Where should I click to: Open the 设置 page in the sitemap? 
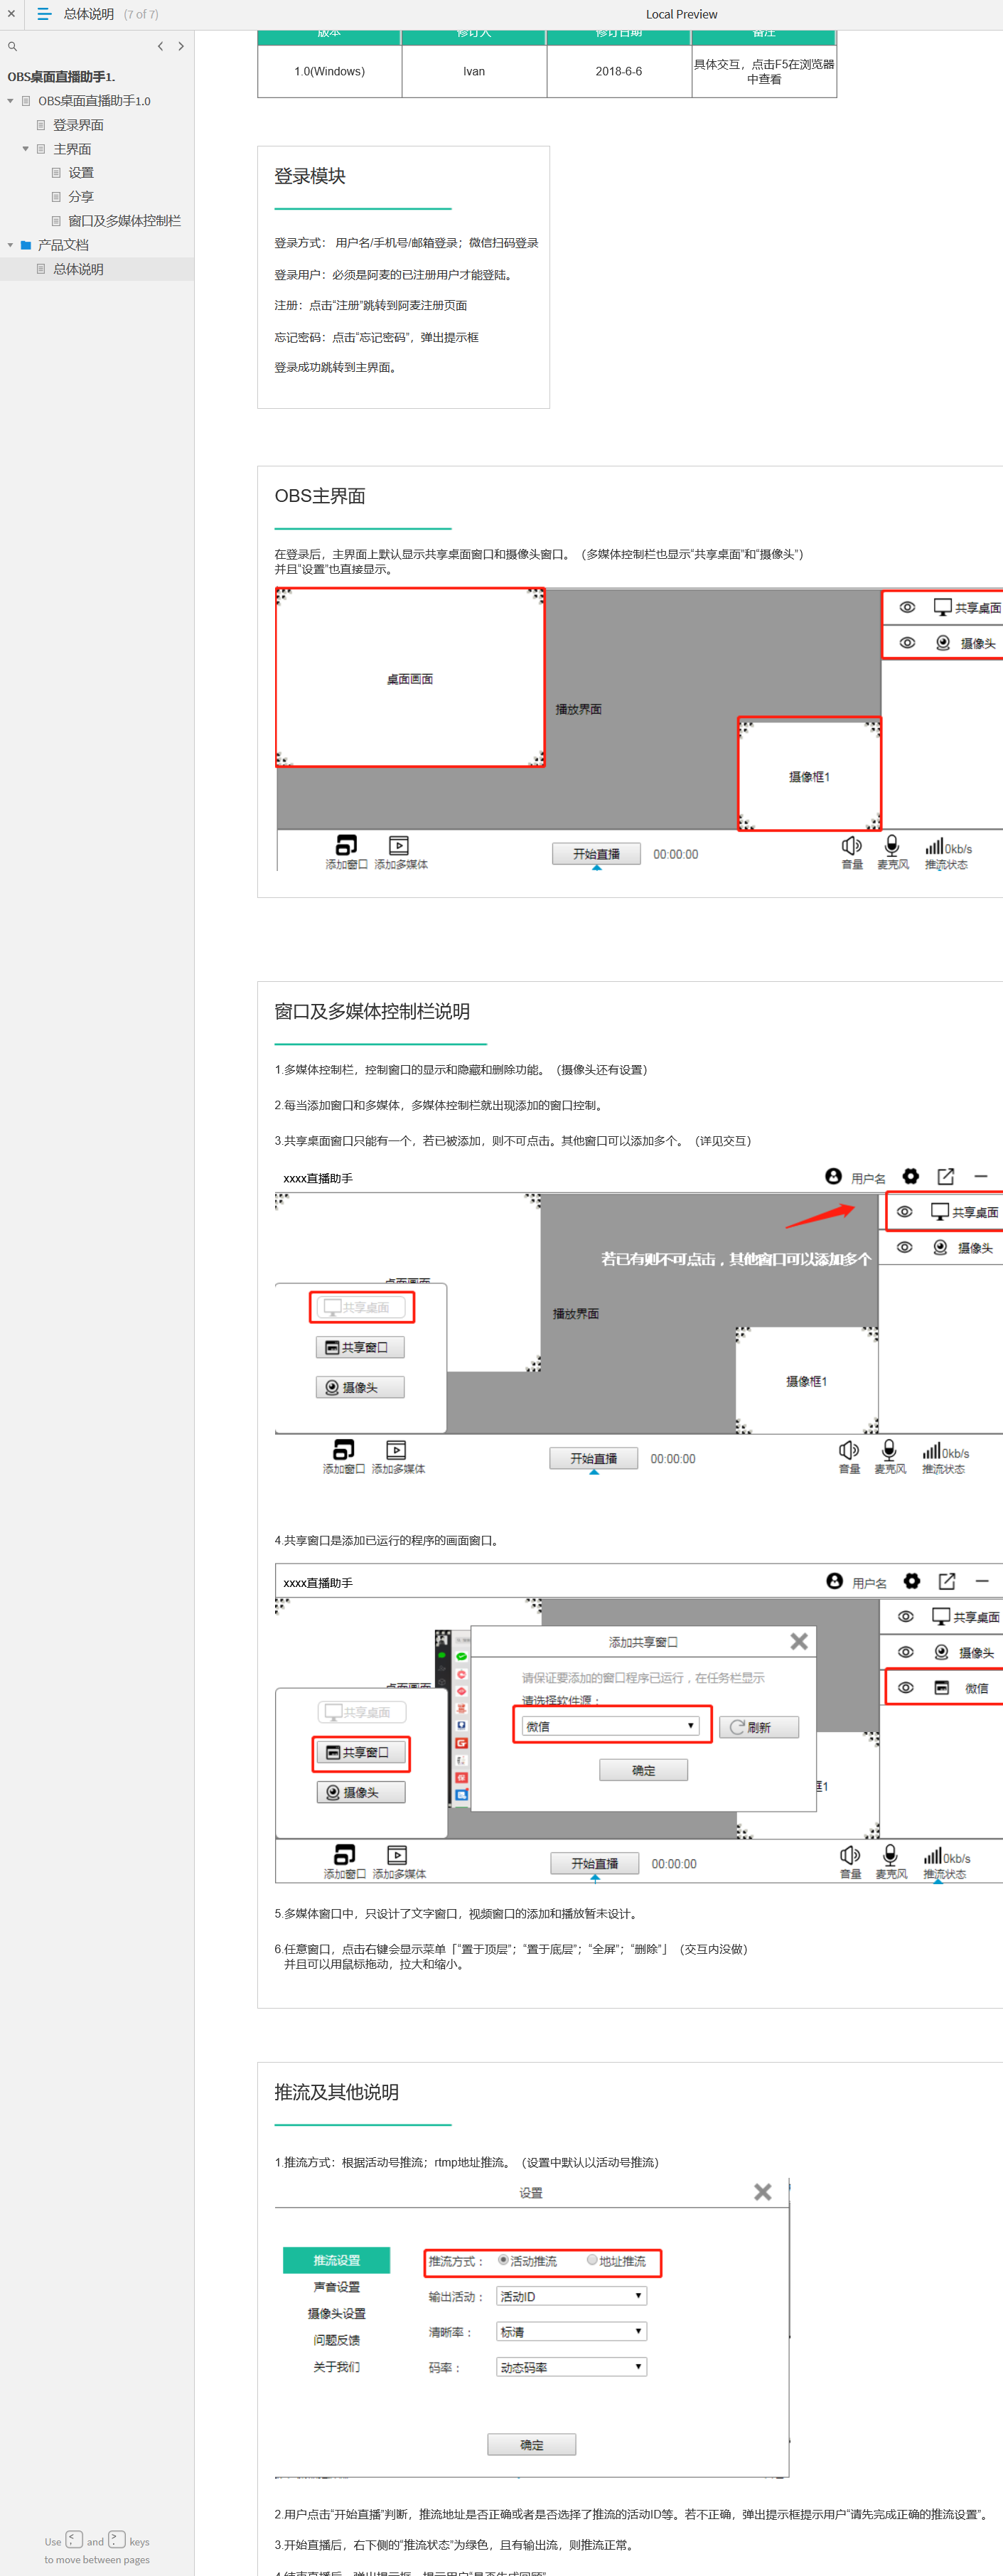click(81, 173)
